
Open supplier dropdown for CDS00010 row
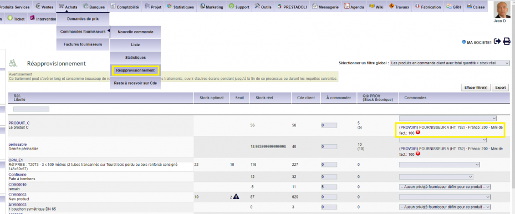pos(445,187)
